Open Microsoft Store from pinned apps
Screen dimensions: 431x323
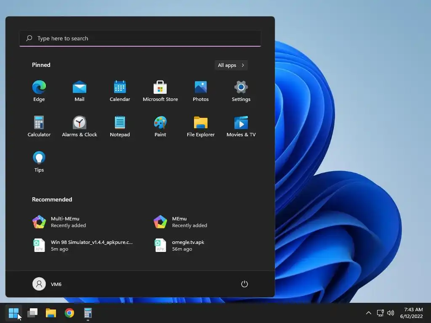(160, 91)
